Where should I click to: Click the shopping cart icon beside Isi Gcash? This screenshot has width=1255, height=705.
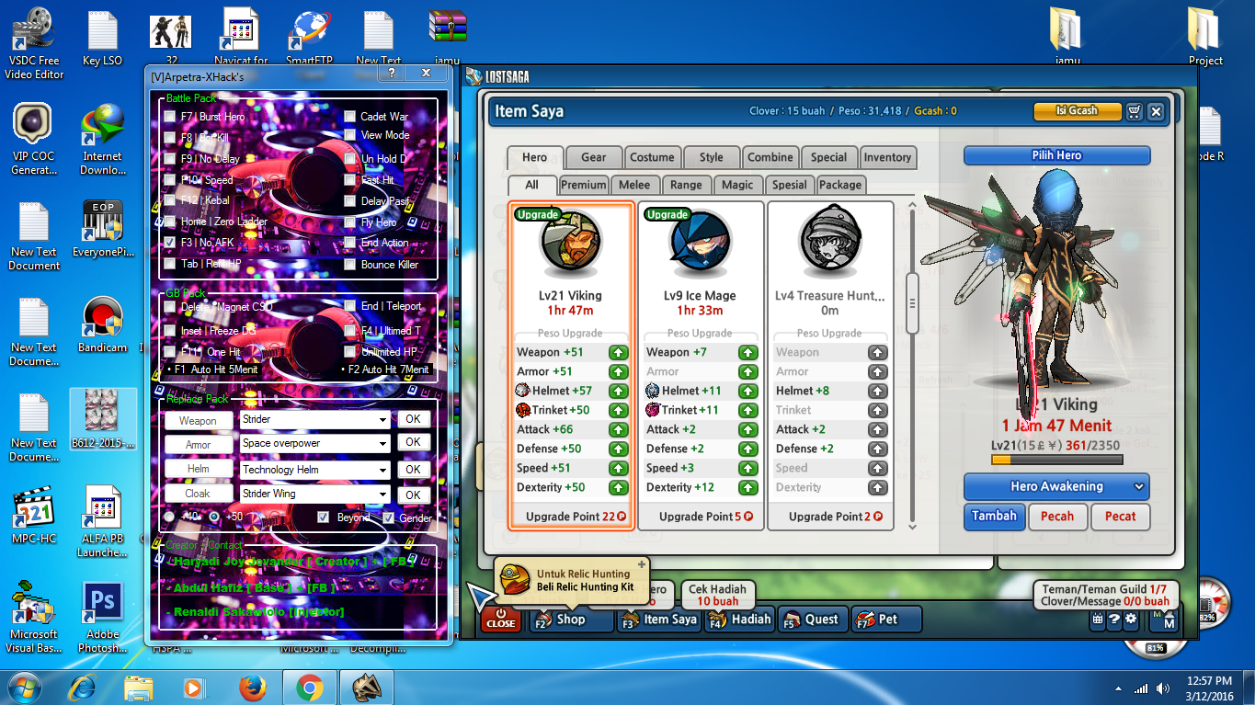pos(1134,110)
